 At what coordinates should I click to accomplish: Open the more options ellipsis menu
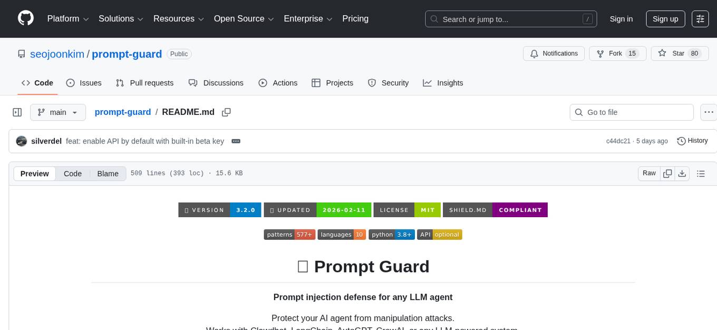click(x=709, y=112)
